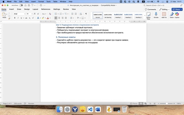This screenshot has height=115, width=184.
Task: Adjust the zoom slider in status bar
Action: [167, 103]
